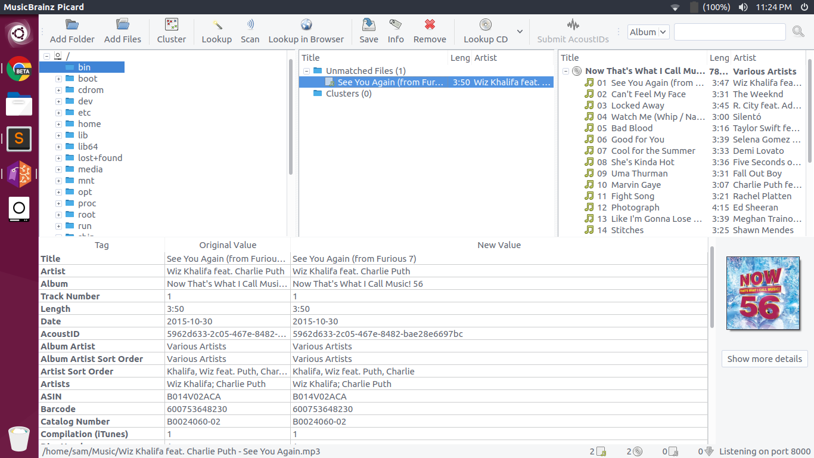The width and height of the screenshot is (814, 458).
Task: Collapse the Unmatched Files group
Action: click(x=306, y=71)
